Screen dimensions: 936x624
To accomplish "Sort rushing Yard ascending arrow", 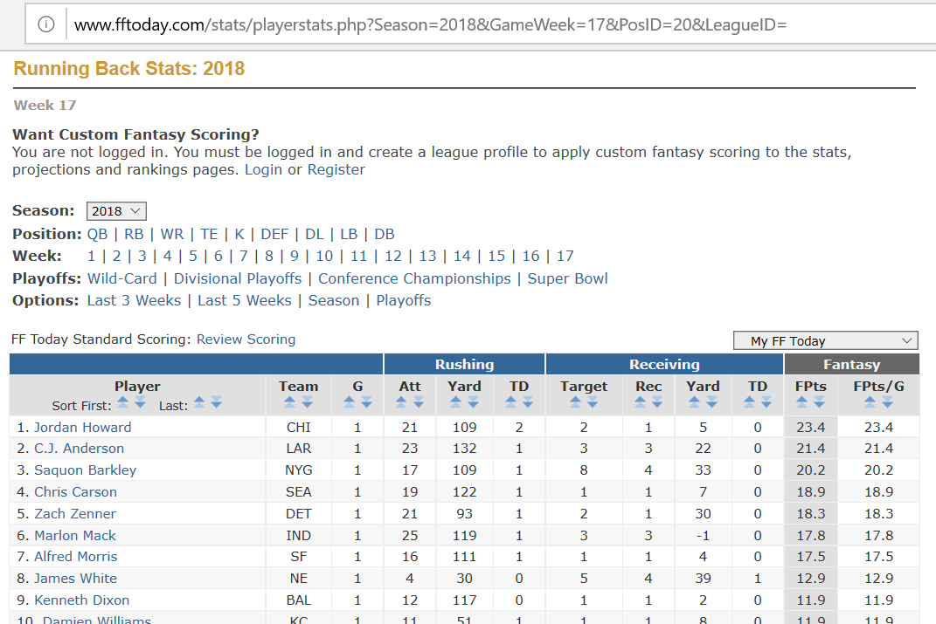I will 456,402.
